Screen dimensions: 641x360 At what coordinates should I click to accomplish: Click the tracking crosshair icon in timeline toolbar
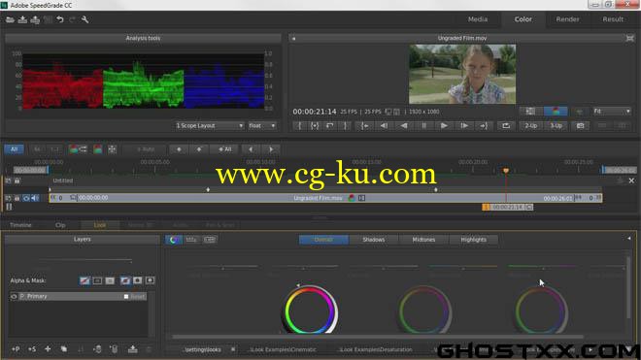112,149
